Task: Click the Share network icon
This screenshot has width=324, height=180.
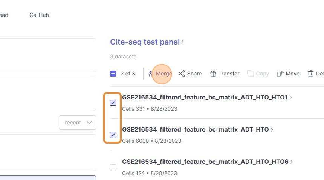Action: click(182, 73)
